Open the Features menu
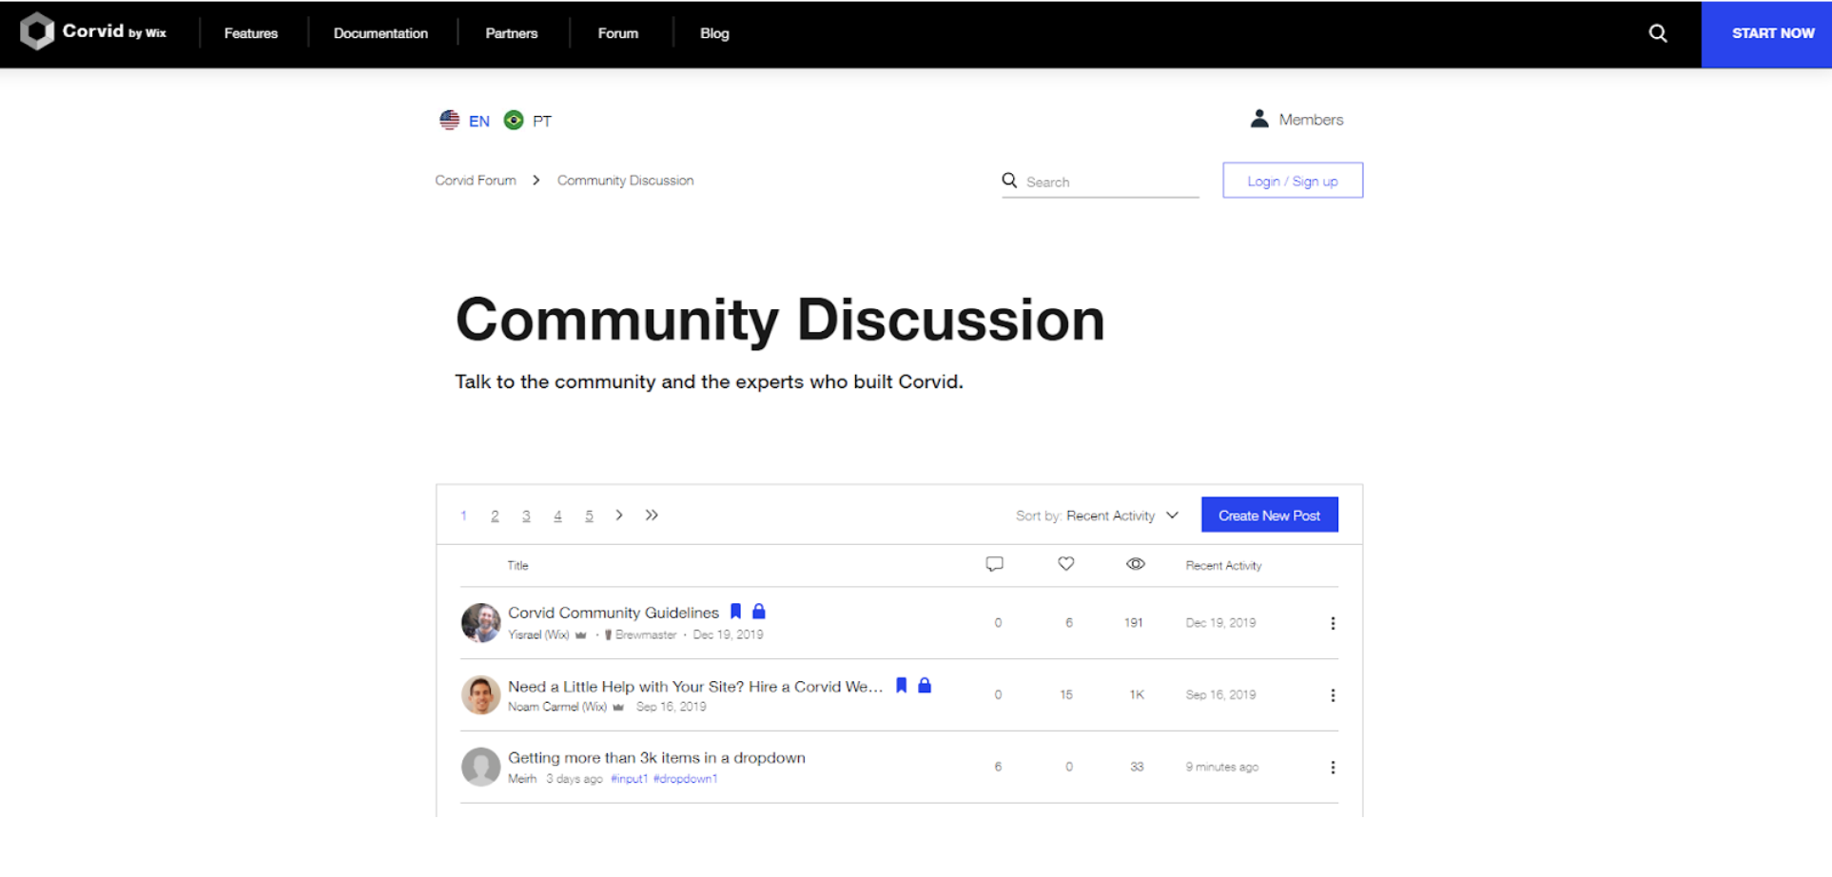This screenshot has height=877, width=1832. pyautogui.click(x=251, y=33)
